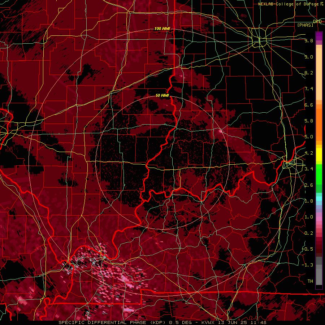Click the 5.8 value on the color scale
Viewport: 325px width, 325px height.
[309, 121]
